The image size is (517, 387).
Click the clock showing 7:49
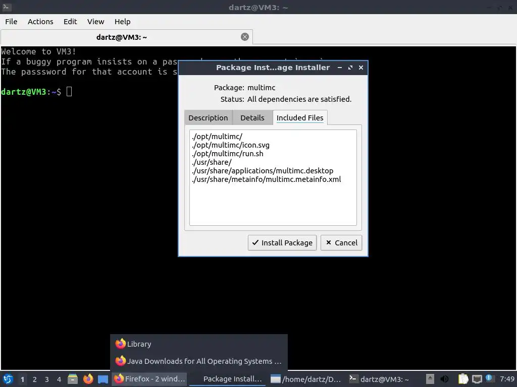coord(507,379)
